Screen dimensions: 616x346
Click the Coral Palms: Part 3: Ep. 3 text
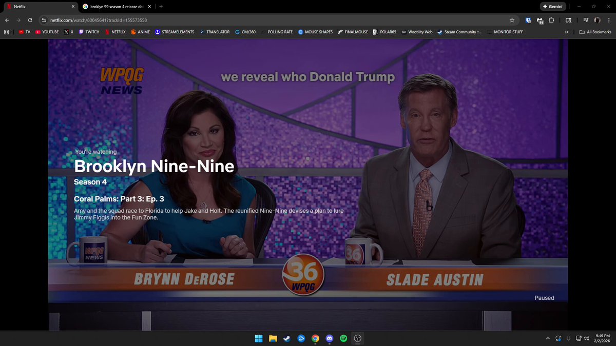click(x=119, y=198)
